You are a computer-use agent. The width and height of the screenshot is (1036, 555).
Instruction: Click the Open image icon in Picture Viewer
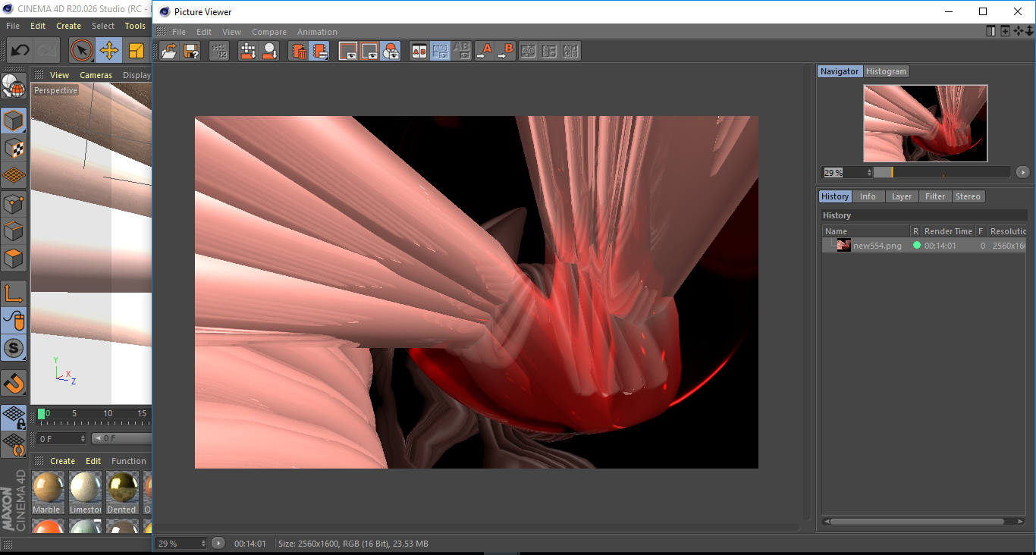coord(169,52)
